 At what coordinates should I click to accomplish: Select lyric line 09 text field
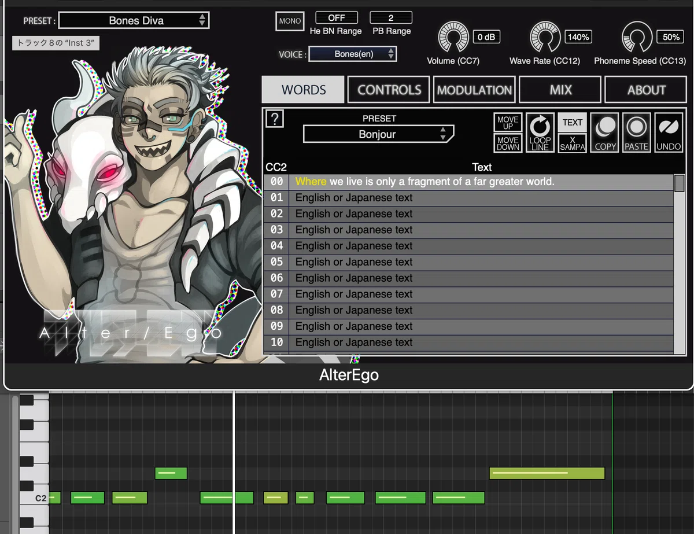coord(482,326)
